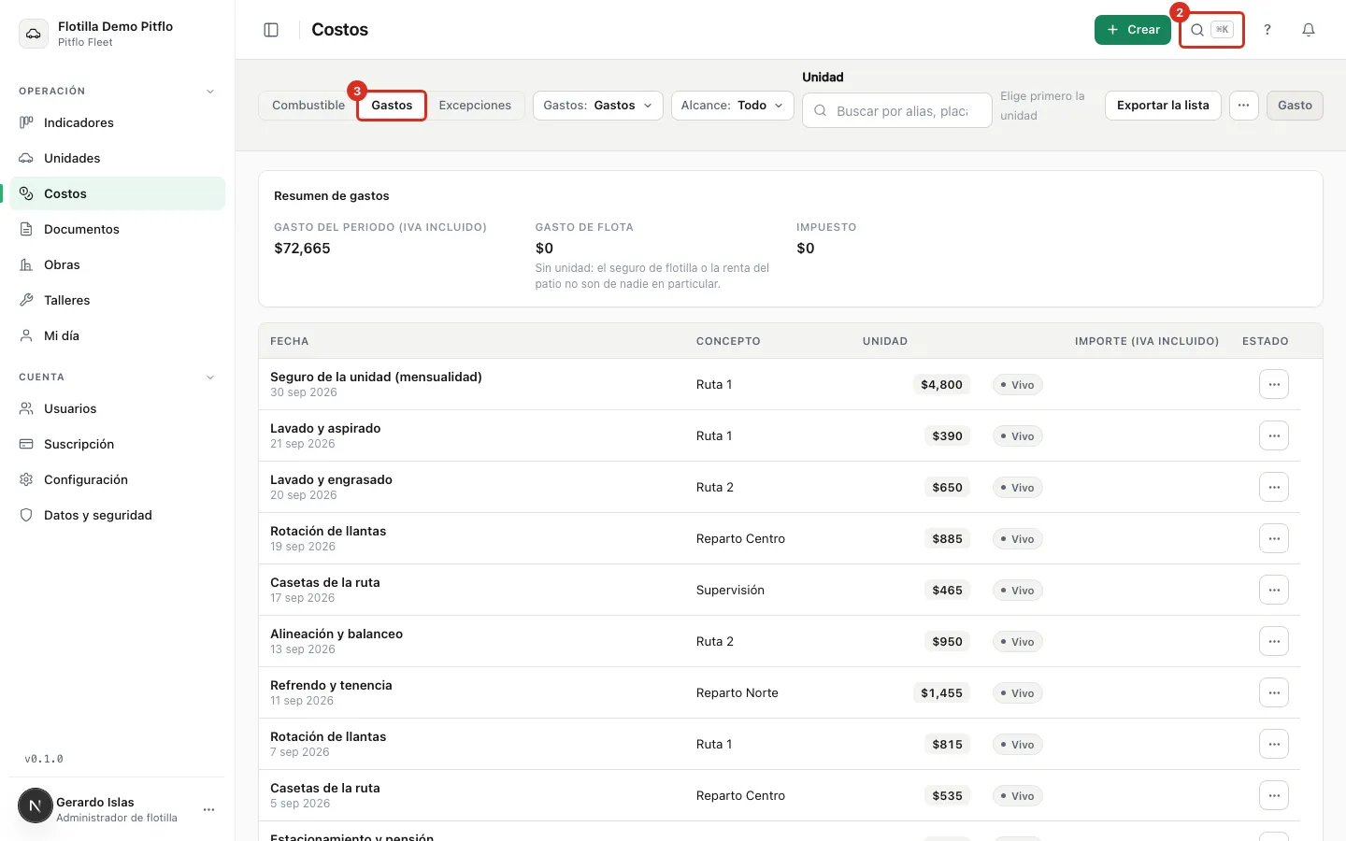The image size is (1346, 841).
Task: Open row menu for Refrendo y tenencia
Action: [1274, 692]
